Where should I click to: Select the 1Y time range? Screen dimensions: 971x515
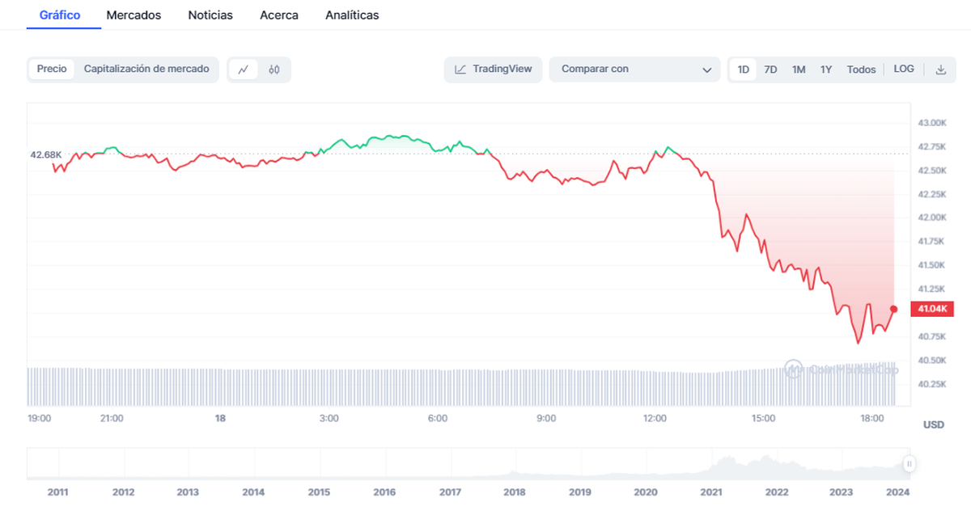[826, 70]
